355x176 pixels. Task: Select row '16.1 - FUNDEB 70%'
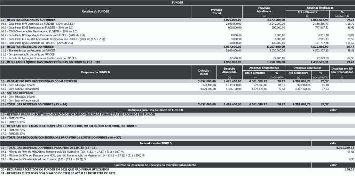(x=177, y=118)
